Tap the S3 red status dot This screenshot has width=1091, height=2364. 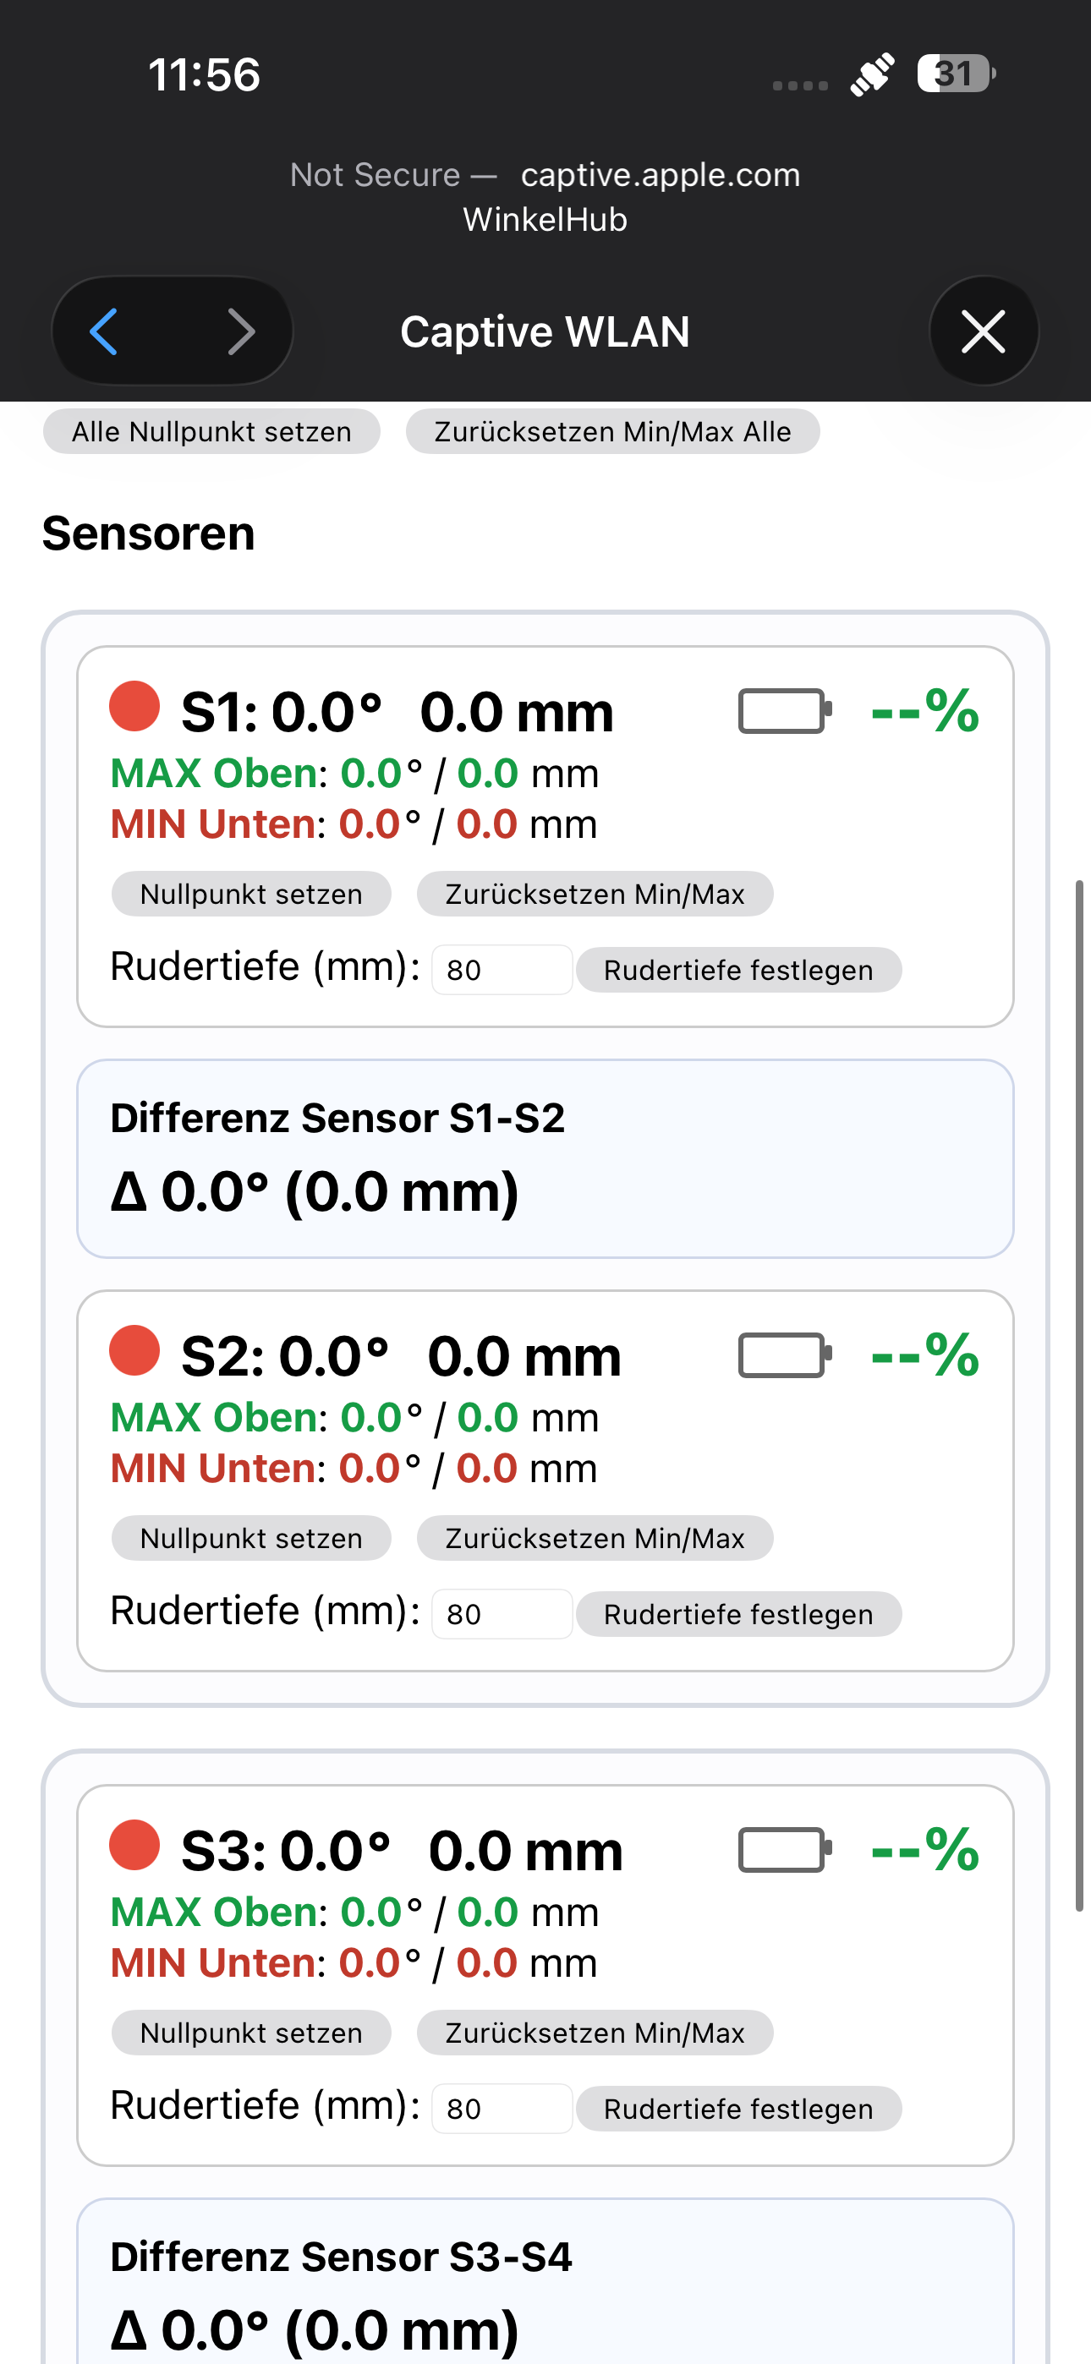[x=135, y=1845]
